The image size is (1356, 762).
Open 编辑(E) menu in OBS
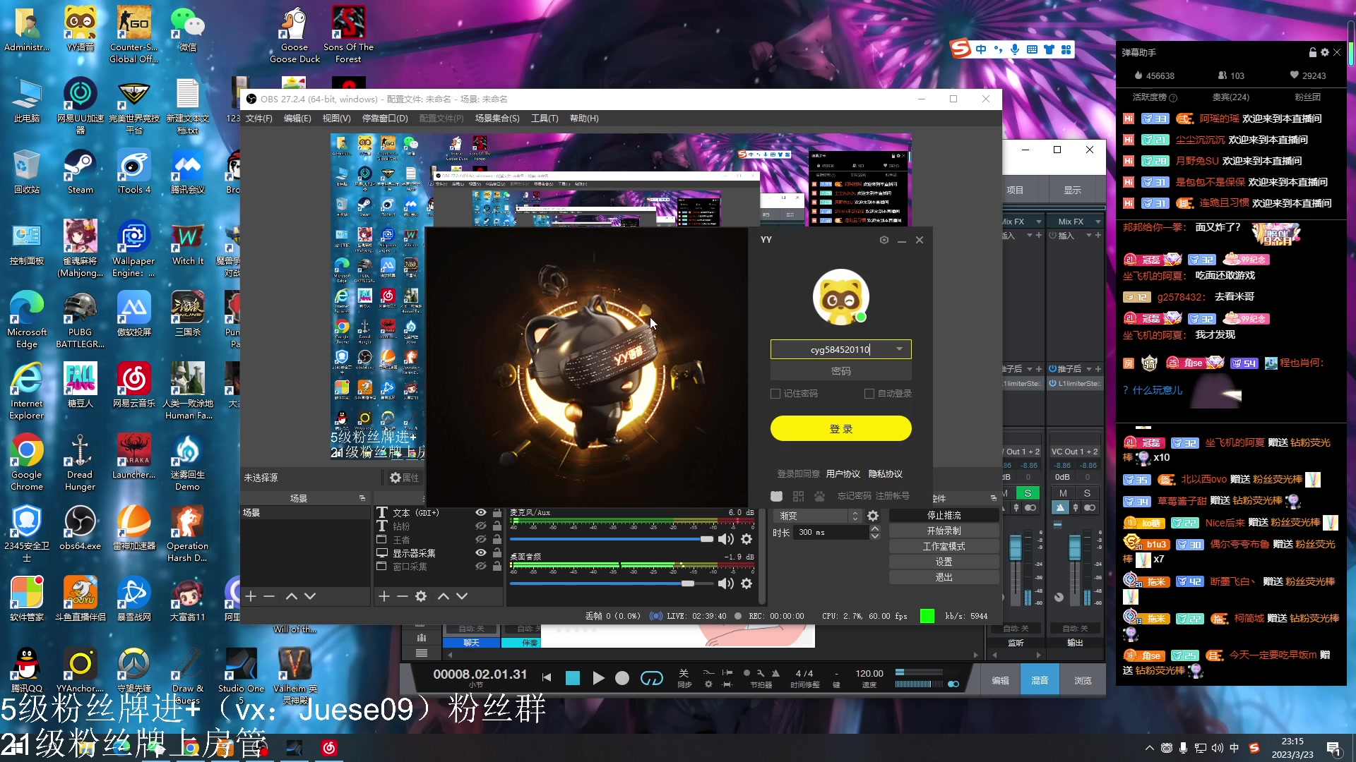(x=297, y=119)
